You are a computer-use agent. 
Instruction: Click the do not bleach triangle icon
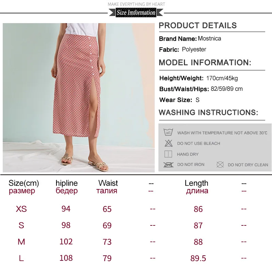[168, 143]
